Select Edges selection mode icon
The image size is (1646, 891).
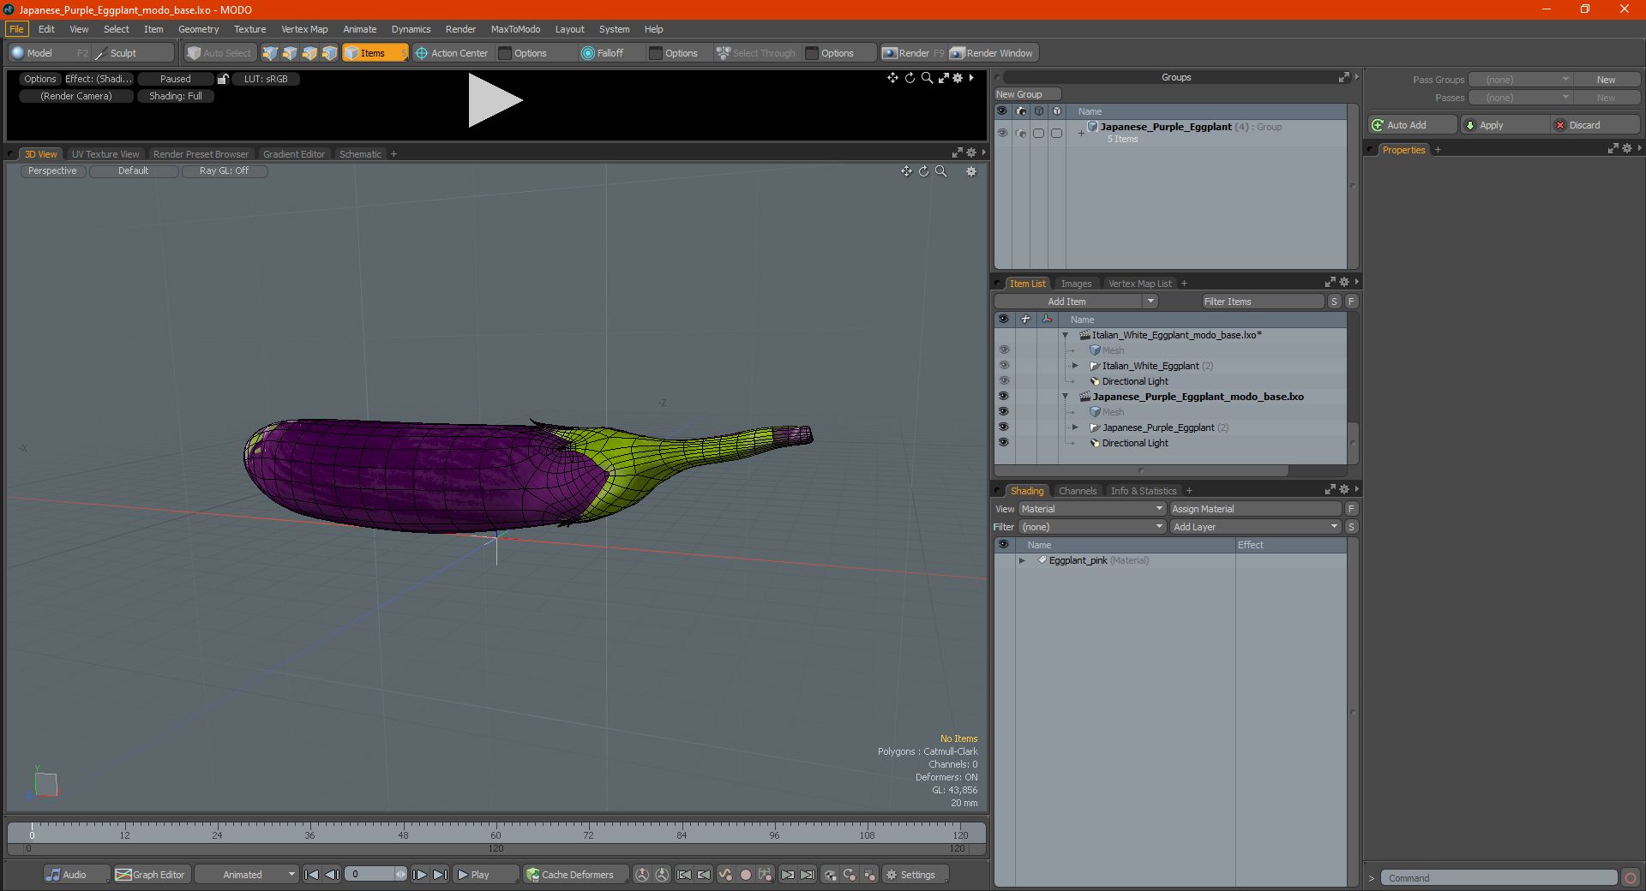tap(290, 53)
